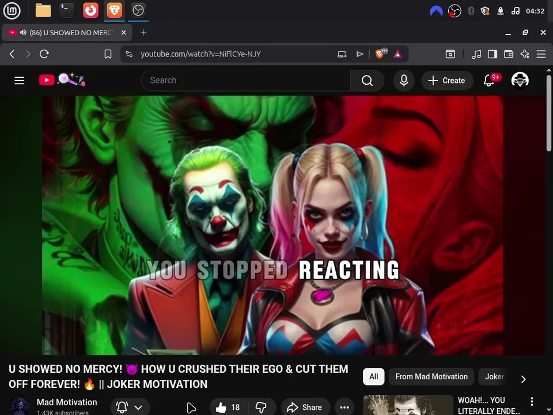Open the WOAH!... YOU LITERALLY ENDE video title
The width and height of the screenshot is (553, 415).
(x=489, y=405)
